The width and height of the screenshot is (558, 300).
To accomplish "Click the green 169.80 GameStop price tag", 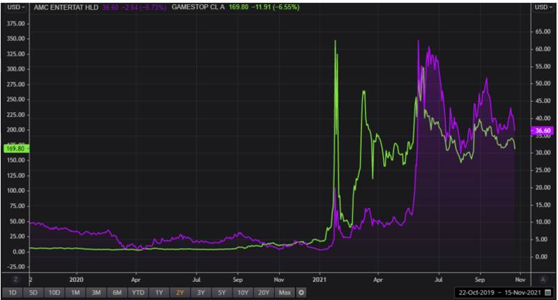I will (x=15, y=148).
